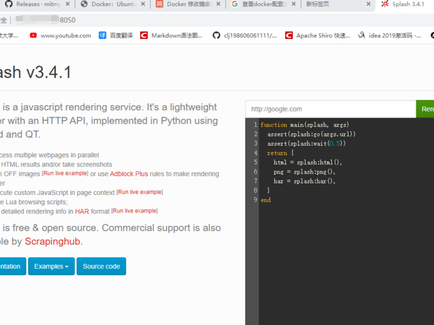Click the green Render button

pos(425,109)
